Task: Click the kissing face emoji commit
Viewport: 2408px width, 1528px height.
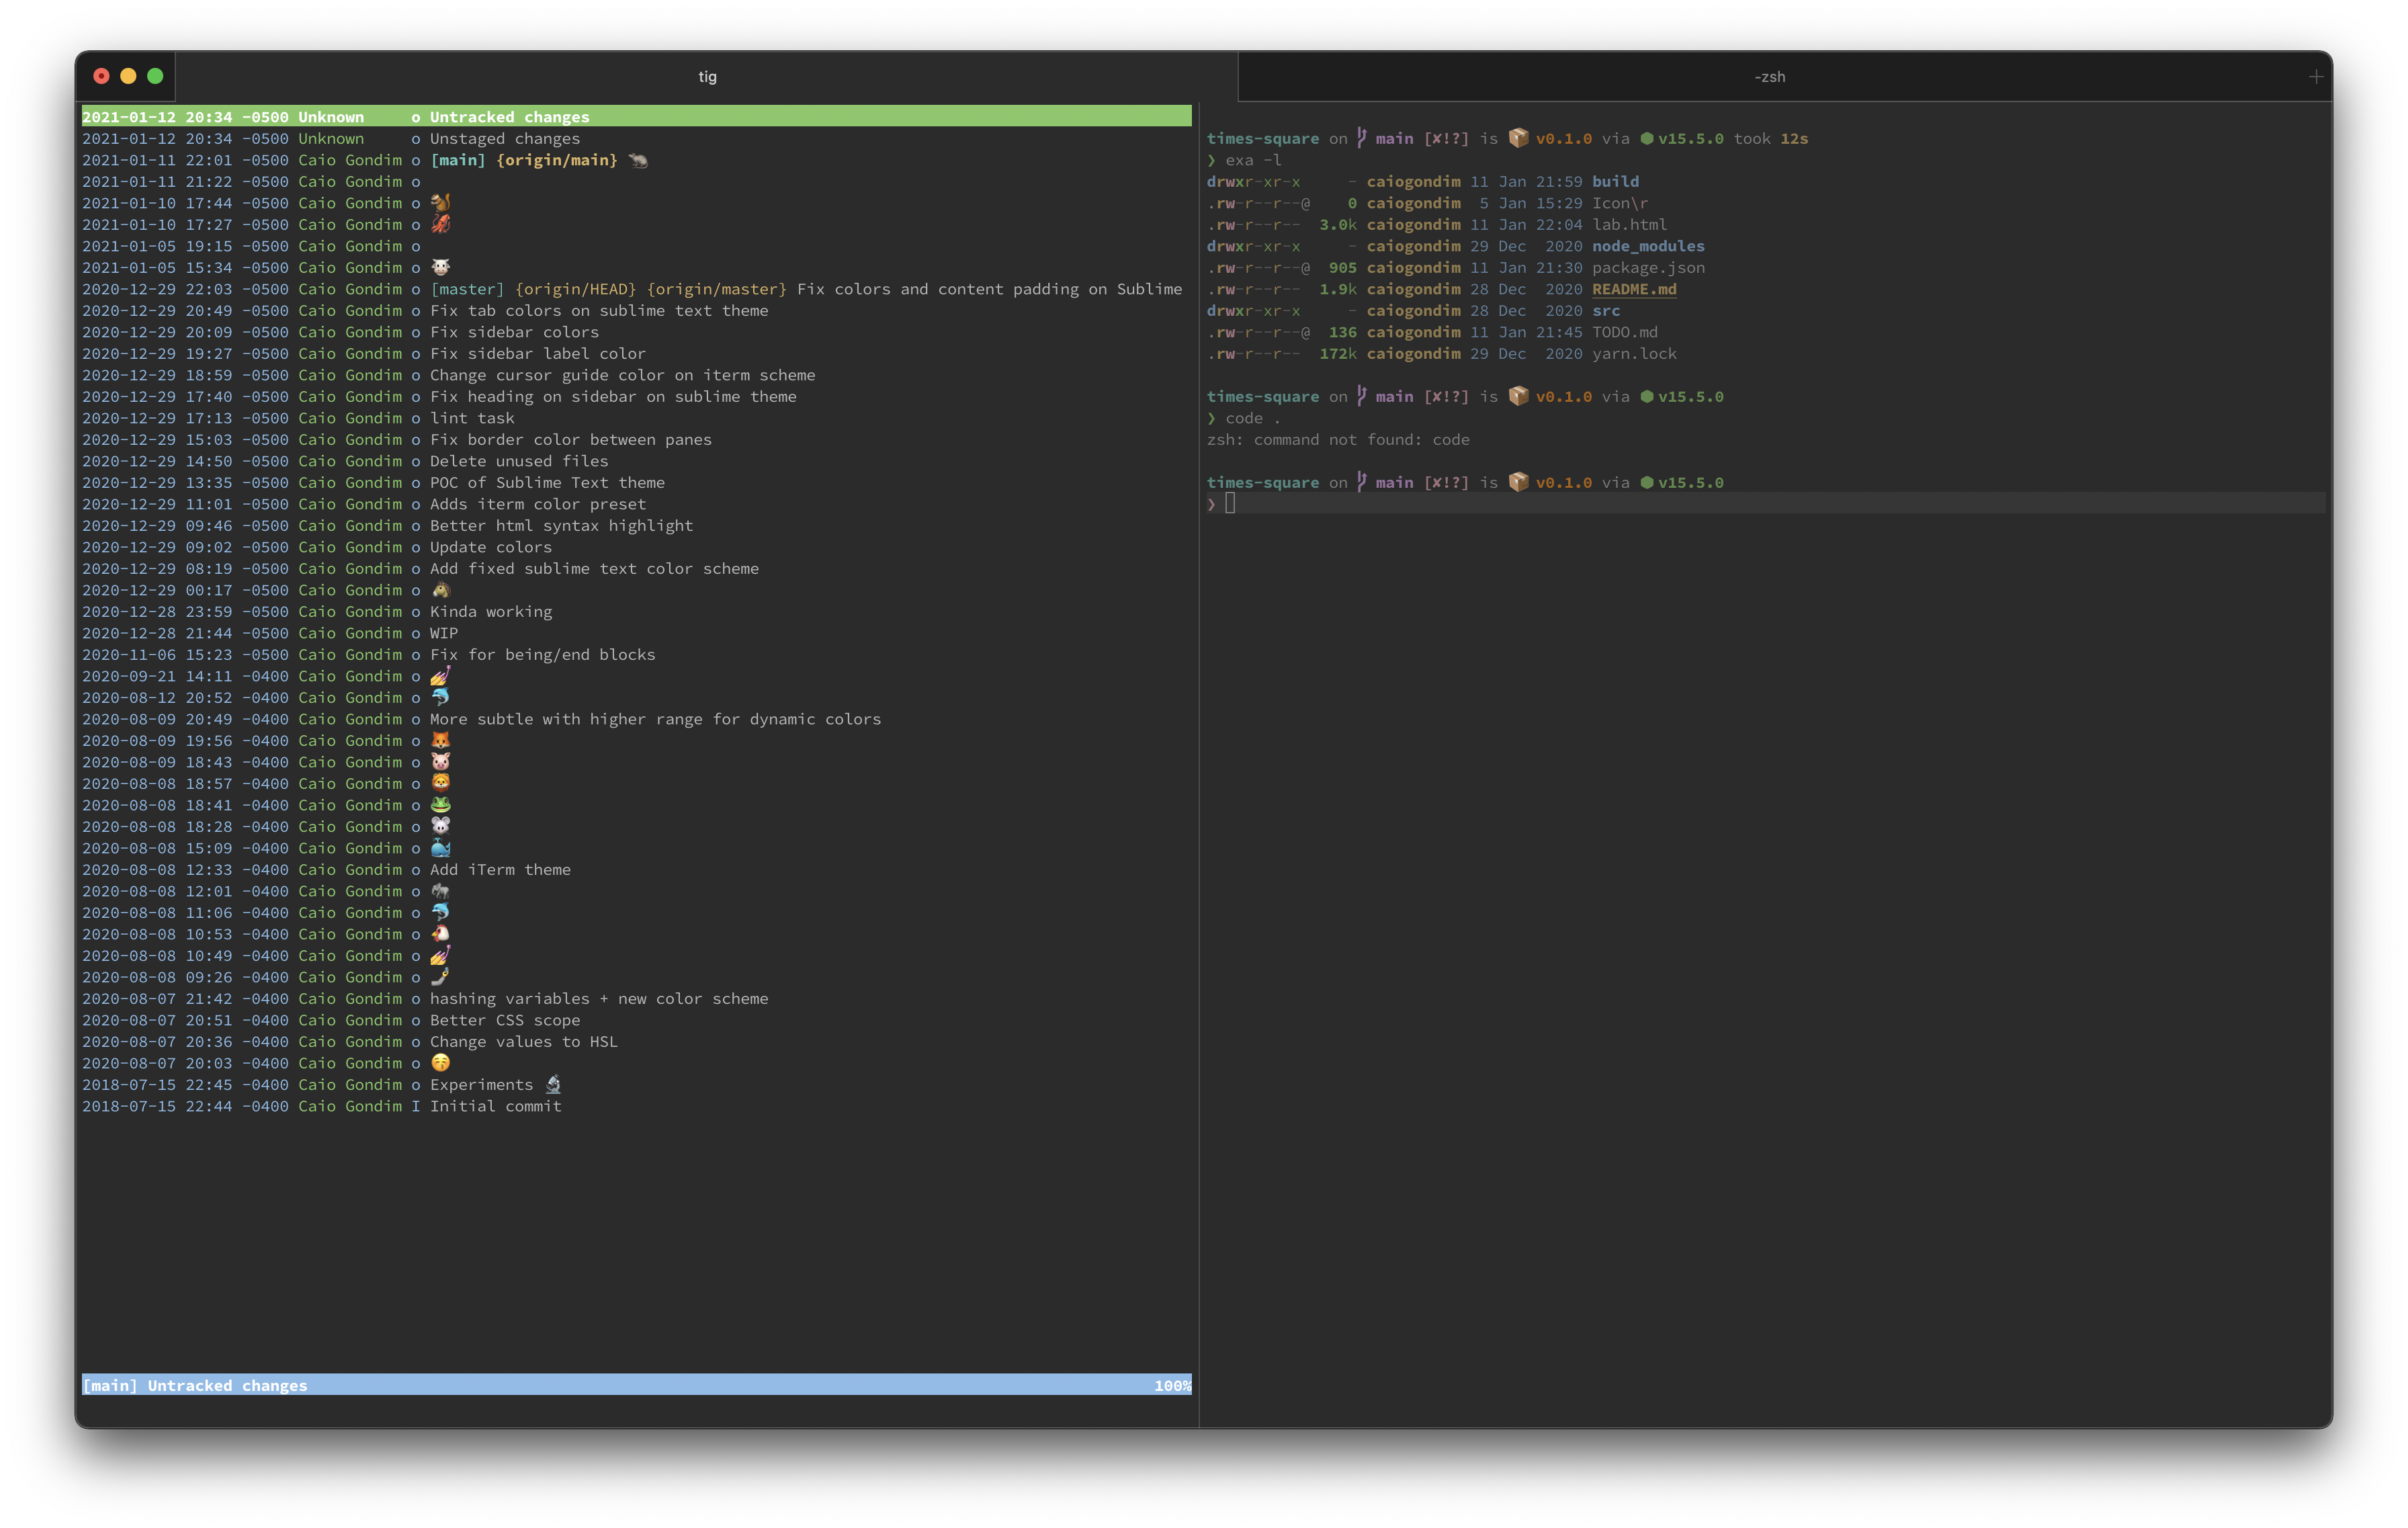Action: (440, 1063)
